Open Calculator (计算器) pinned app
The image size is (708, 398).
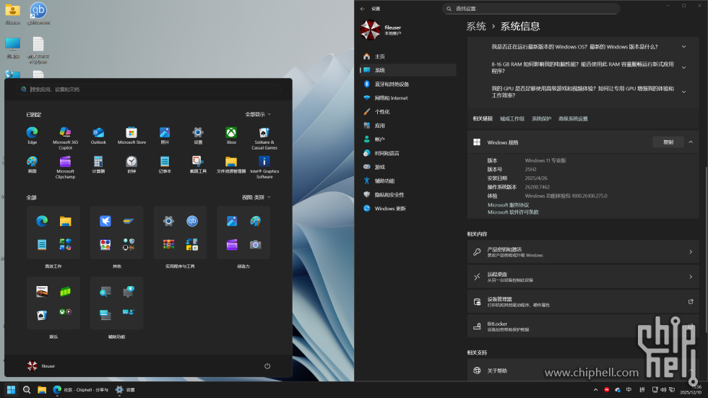98,165
